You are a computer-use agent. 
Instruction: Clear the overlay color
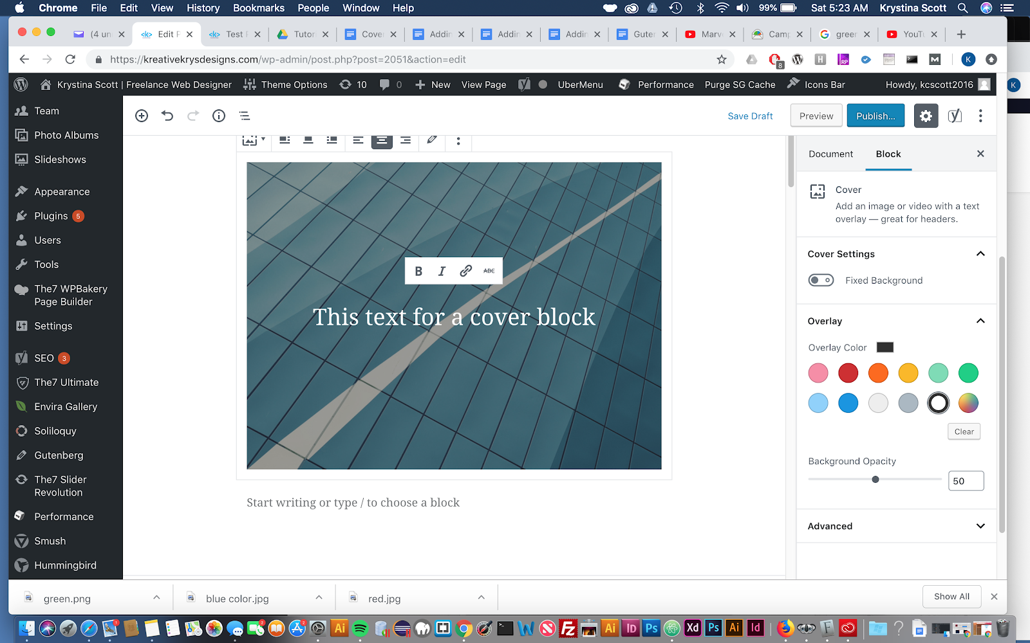[964, 431]
